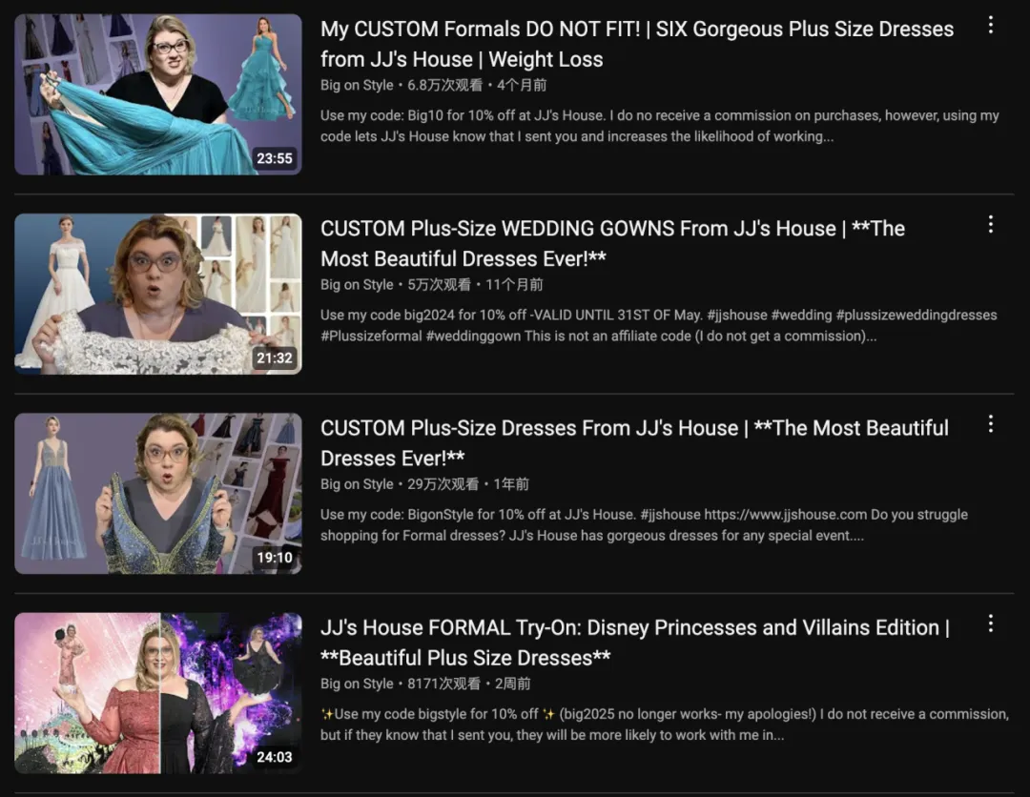Screen dimensions: 1030x797
Task: Open thumbnail of blue sequin dress video
Action: [x=158, y=494]
